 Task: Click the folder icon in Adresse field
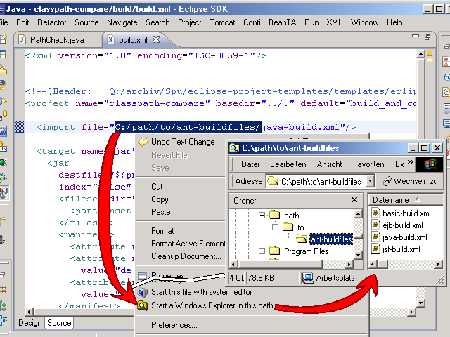(273, 181)
